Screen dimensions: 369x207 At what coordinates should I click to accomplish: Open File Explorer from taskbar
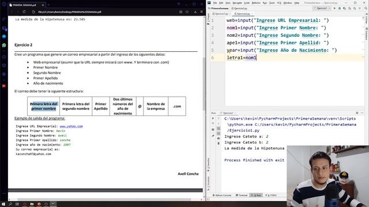[32, 204]
